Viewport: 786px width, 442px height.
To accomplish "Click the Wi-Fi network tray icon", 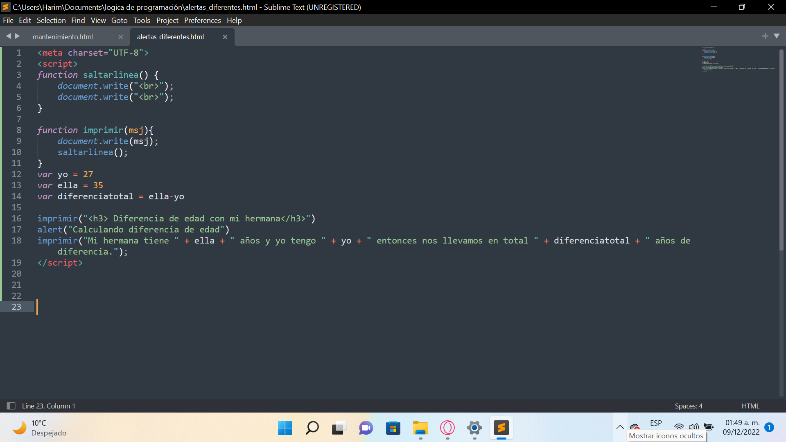I will coord(679,427).
